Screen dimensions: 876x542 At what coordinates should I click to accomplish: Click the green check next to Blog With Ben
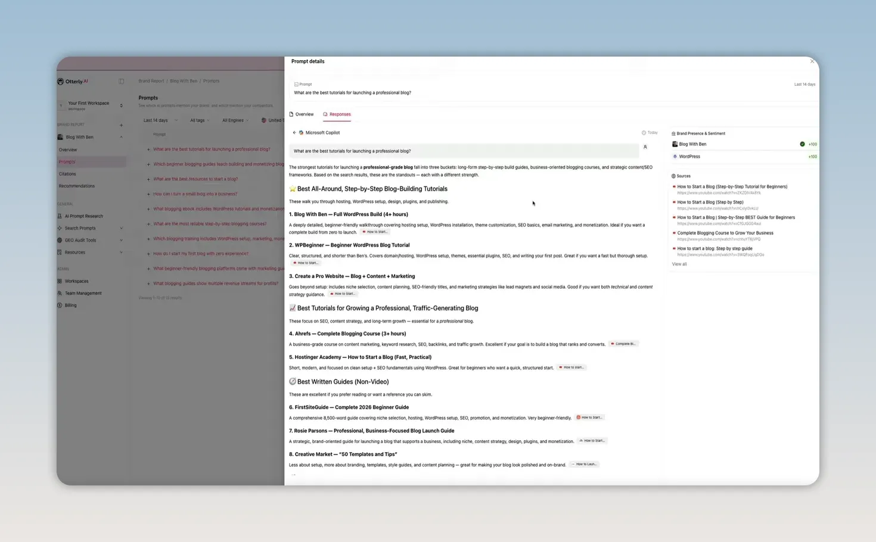(802, 144)
